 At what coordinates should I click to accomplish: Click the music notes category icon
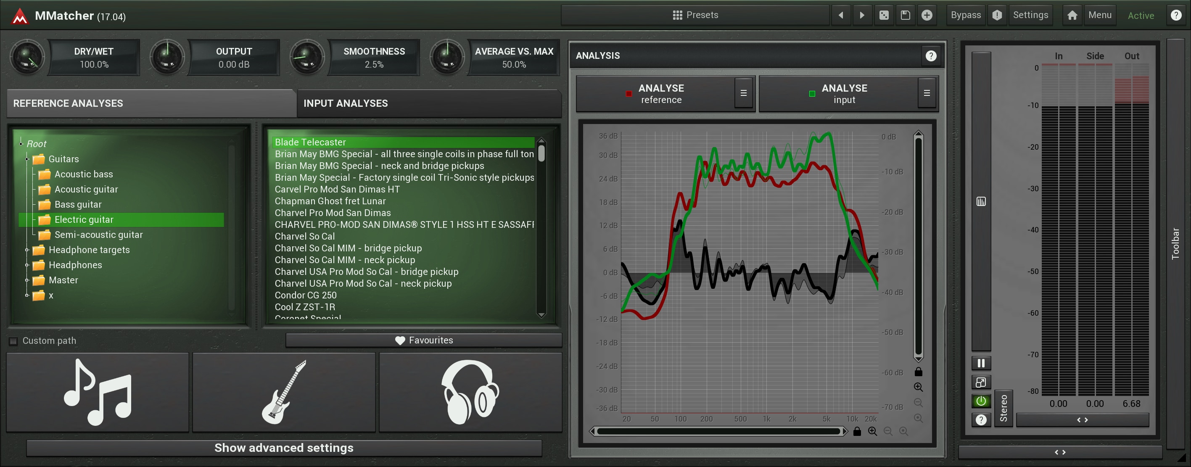pos(98,392)
